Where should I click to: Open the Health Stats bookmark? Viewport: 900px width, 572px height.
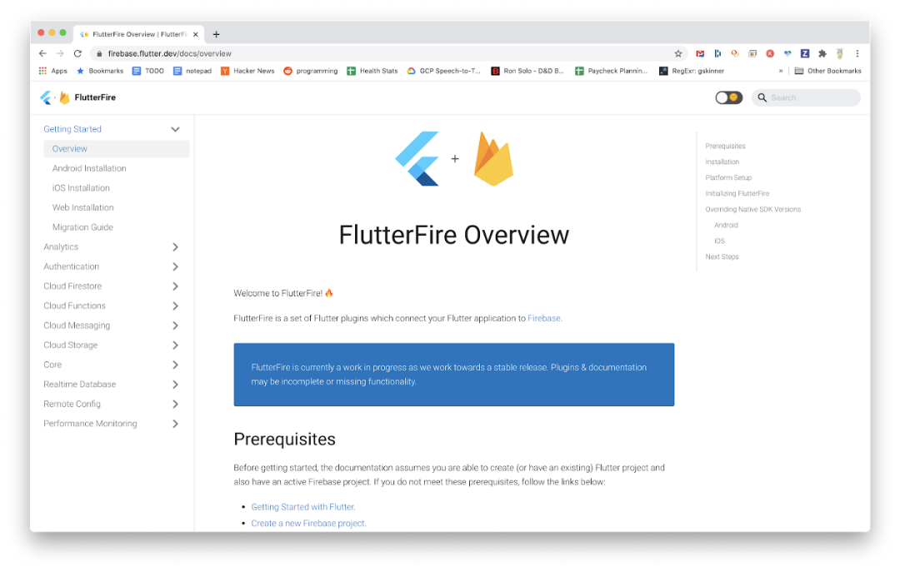372,71
